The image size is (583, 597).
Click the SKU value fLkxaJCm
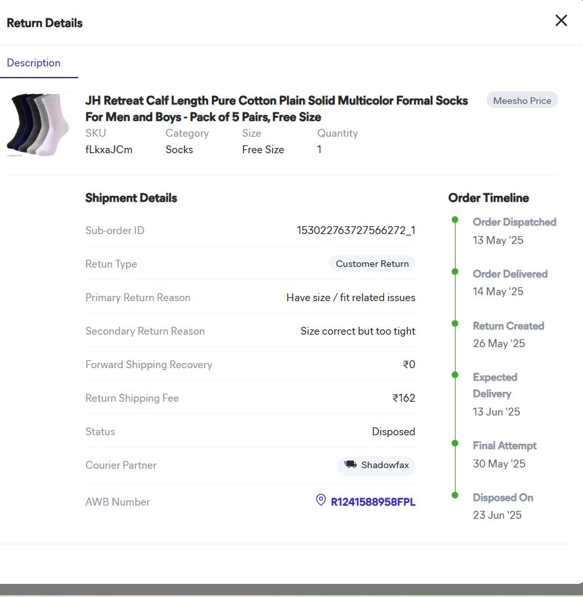(109, 150)
